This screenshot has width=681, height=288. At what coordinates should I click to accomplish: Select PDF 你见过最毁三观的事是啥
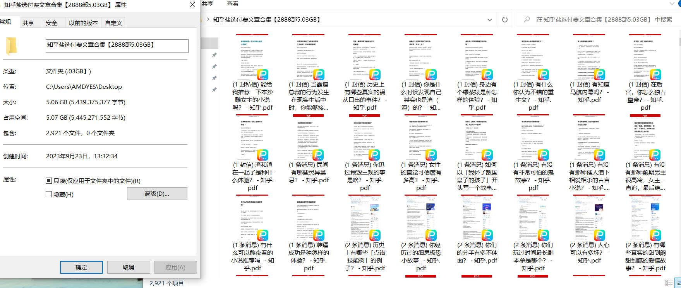tap(365, 153)
